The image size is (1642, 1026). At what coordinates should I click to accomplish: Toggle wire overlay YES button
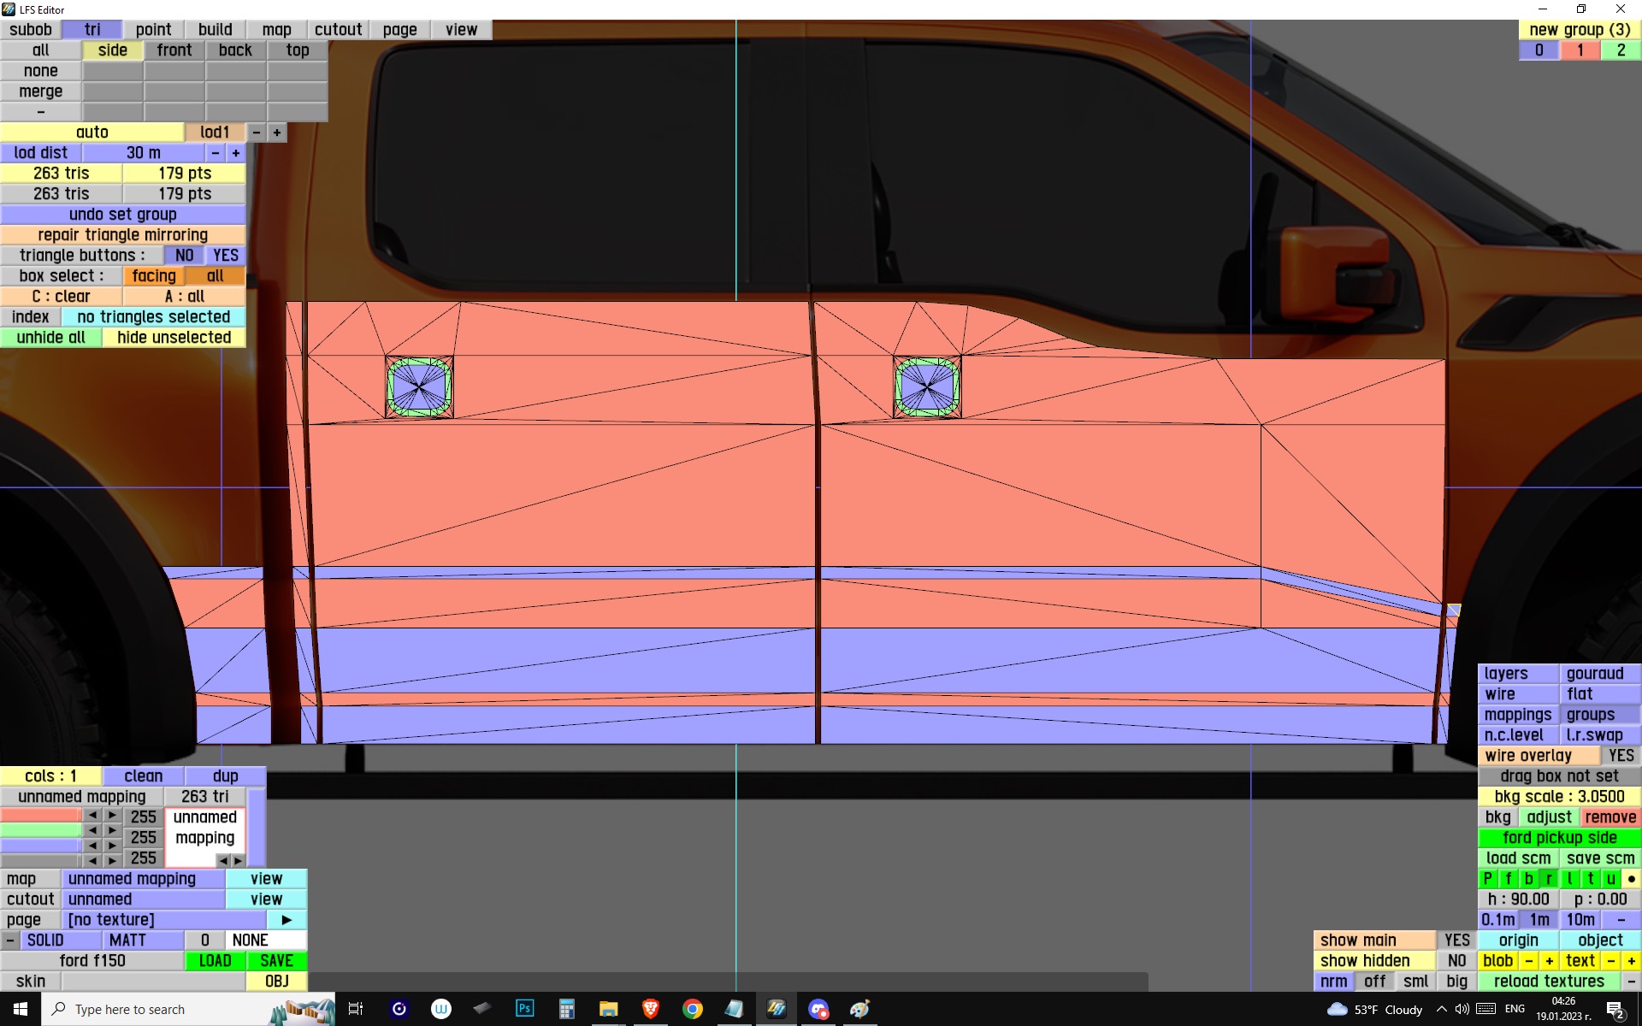[x=1620, y=756]
